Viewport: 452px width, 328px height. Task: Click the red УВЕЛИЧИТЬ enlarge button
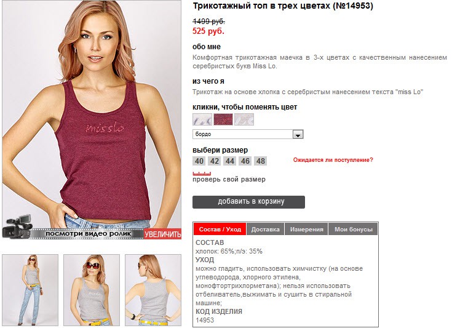(162, 234)
